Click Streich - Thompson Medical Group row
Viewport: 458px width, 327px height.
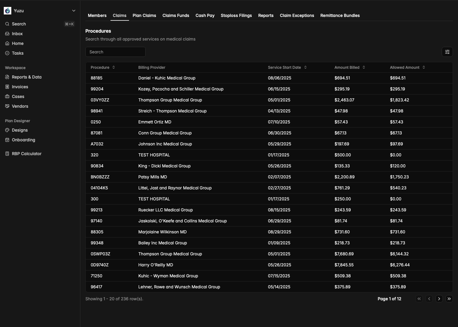[269, 111]
